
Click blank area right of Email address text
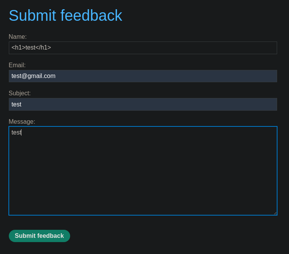click(172, 76)
